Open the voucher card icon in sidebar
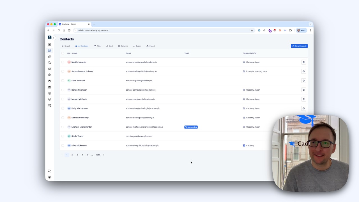 point(50,87)
